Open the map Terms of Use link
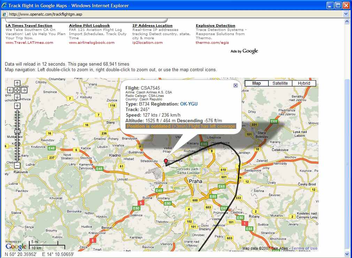The width and height of the screenshot is (352, 258). pyautogui.click(x=304, y=248)
